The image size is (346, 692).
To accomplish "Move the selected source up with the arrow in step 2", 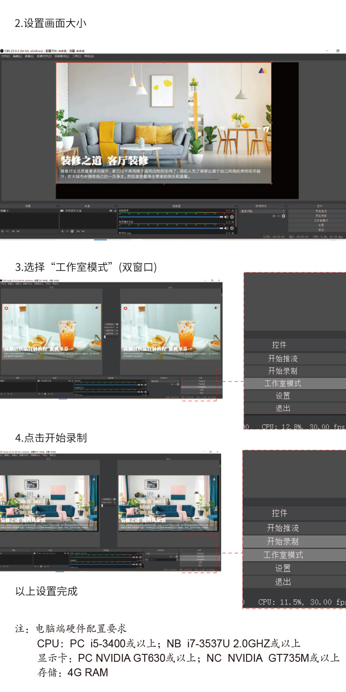I will [x=78, y=231].
